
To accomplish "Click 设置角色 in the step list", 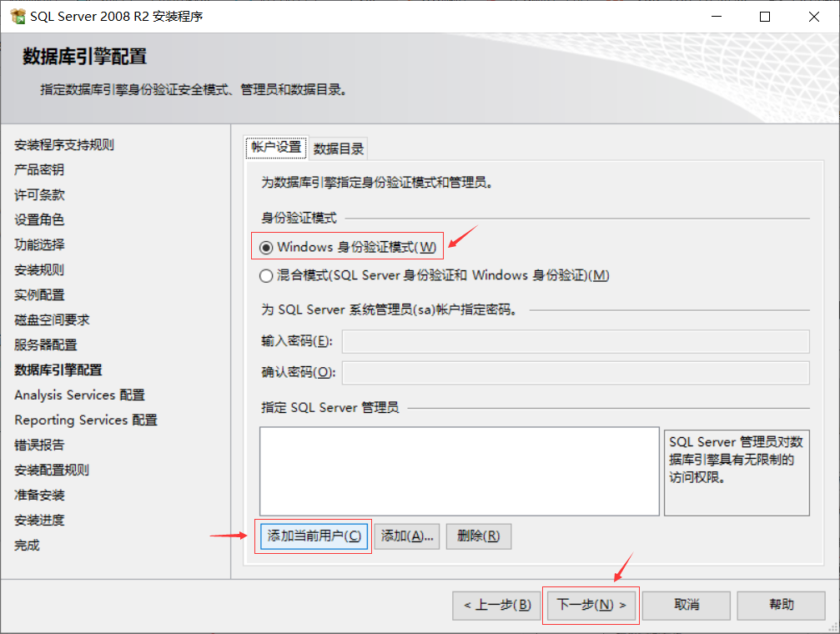I will coord(39,219).
